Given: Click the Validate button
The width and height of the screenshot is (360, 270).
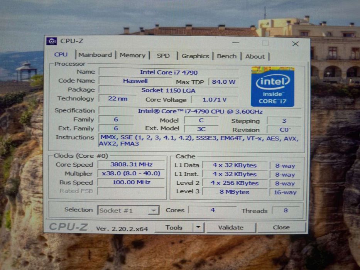Looking at the screenshot, I should click(x=231, y=228).
